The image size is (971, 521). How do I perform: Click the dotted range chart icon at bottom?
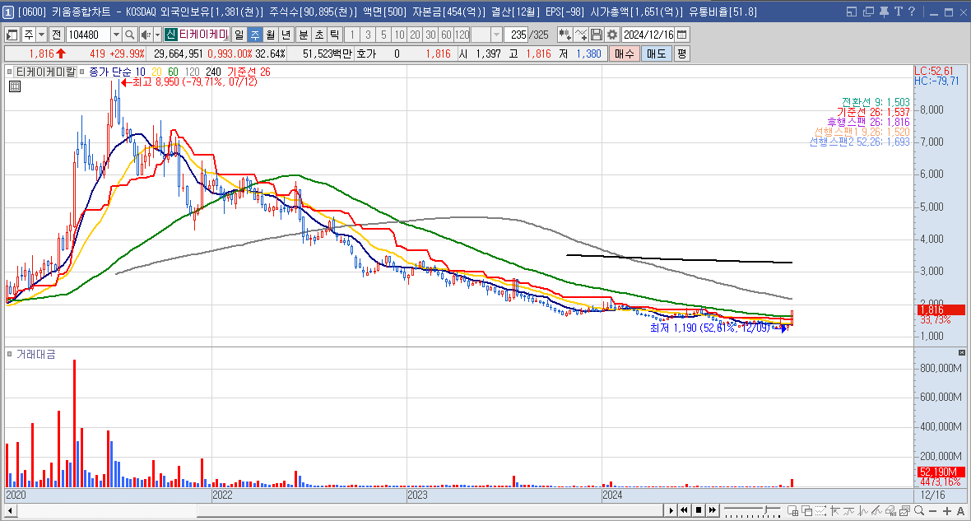[820, 510]
